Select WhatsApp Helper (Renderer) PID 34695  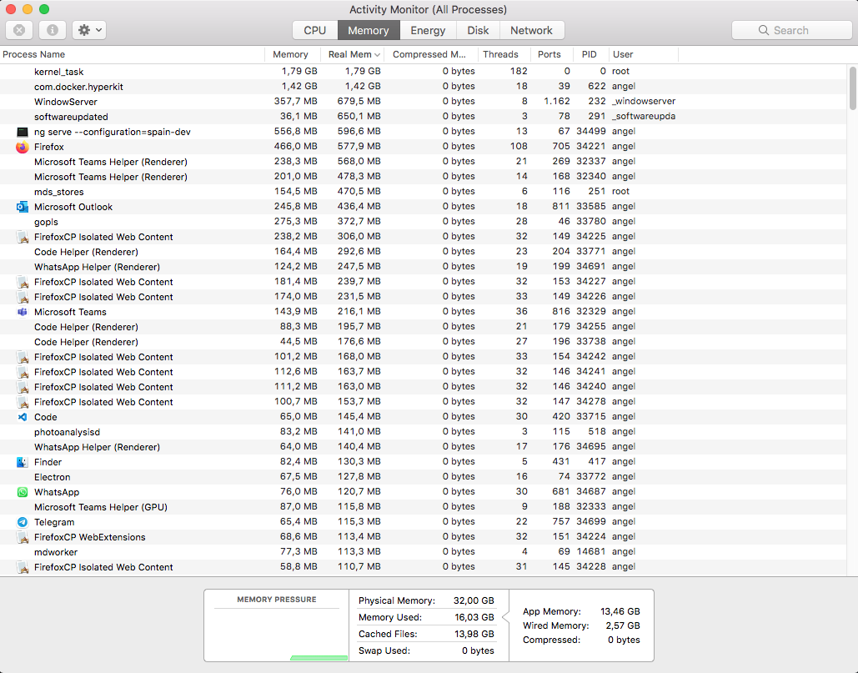(x=424, y=446)
